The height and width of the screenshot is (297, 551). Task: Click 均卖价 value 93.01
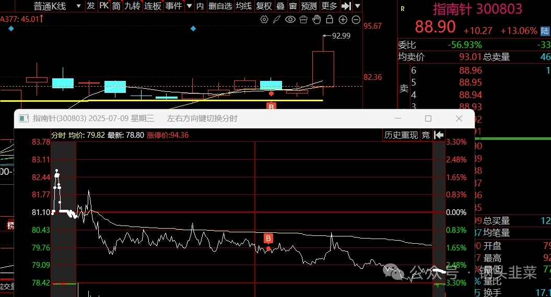click(470, 57)
